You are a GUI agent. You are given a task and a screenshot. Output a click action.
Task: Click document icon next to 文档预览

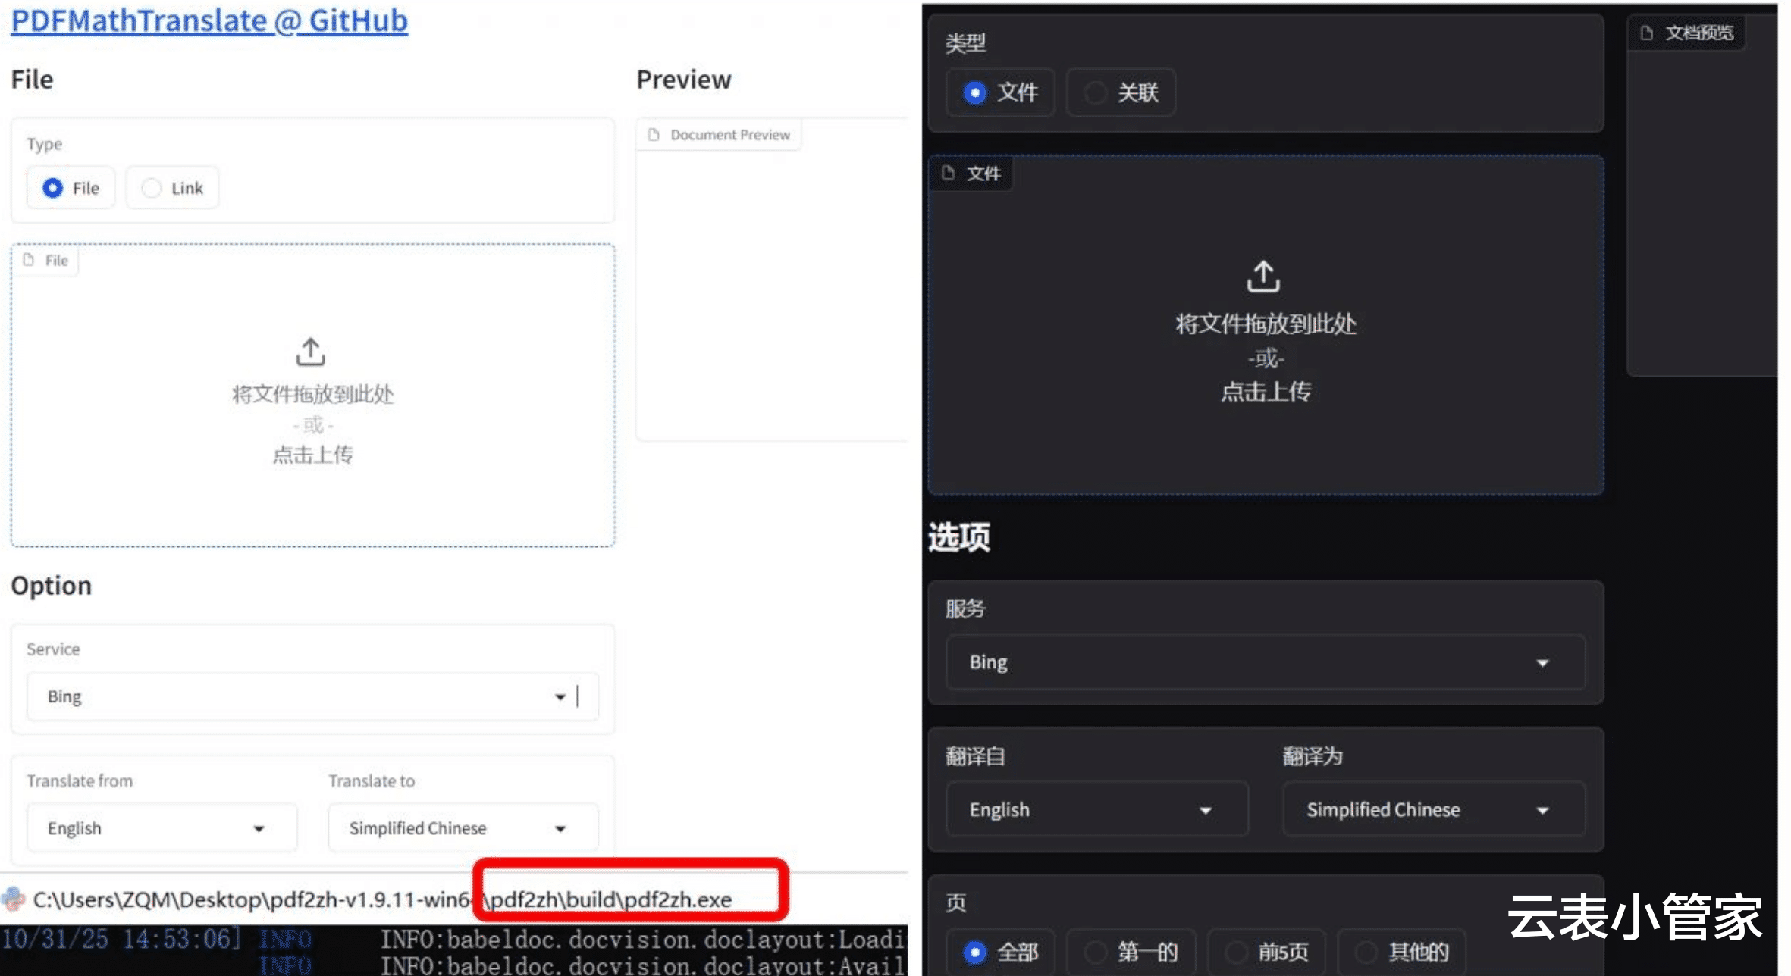pyautogui.click(x=1646, y=33)
